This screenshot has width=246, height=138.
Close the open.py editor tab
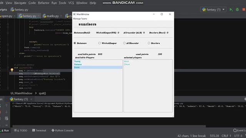[x=15, y=16]
